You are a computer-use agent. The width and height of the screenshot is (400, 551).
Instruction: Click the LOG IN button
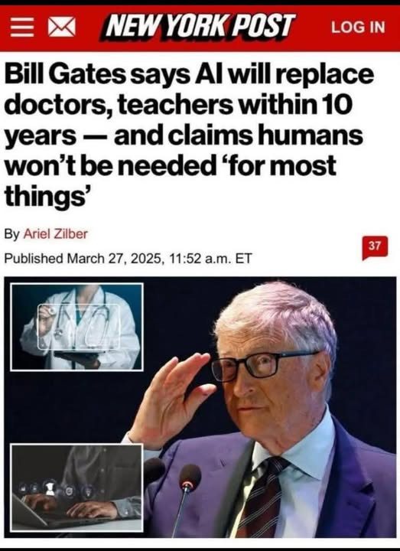pyautogui.click(x=358, y=28)
